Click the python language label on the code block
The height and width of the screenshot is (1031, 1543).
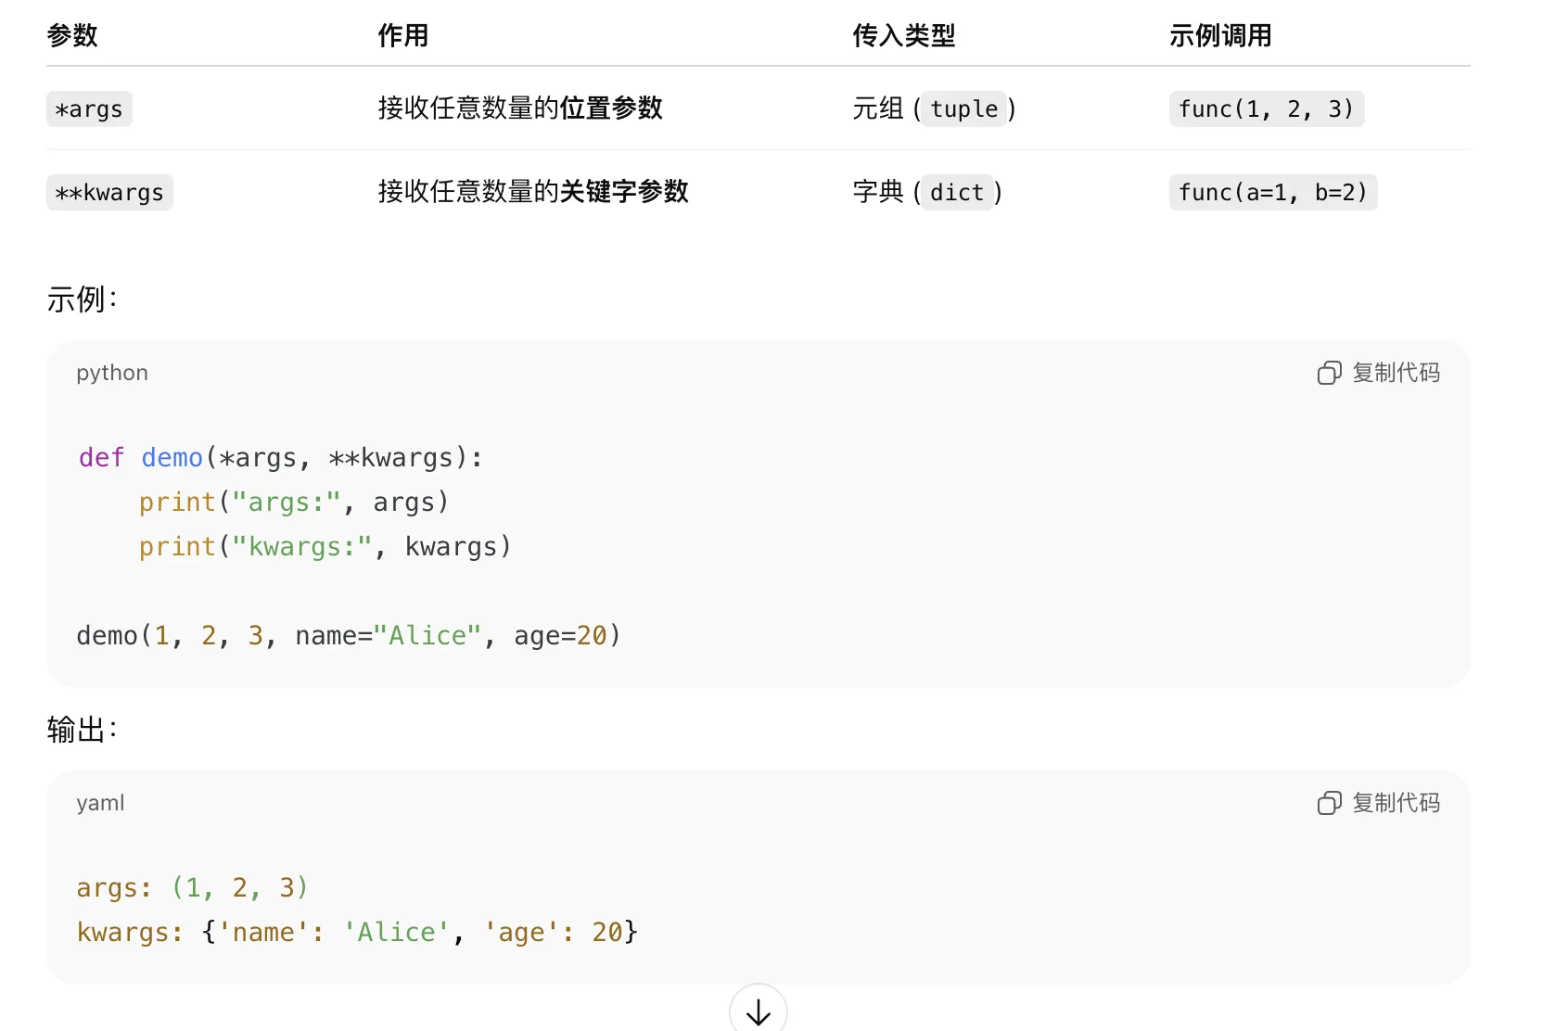112,373
